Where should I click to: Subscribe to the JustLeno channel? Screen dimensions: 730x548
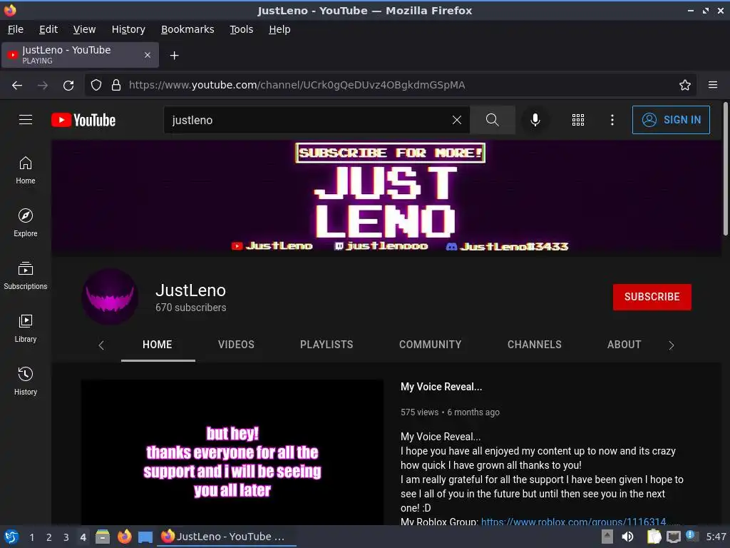[652, 297]
